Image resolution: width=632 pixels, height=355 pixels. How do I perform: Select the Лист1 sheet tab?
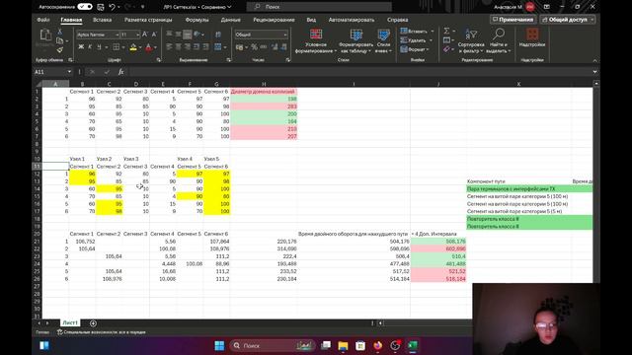pos(70,322)
